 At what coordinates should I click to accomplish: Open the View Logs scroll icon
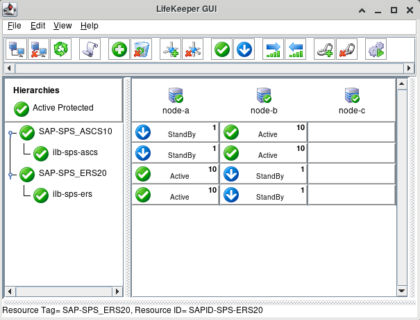[x=90, y=49]
